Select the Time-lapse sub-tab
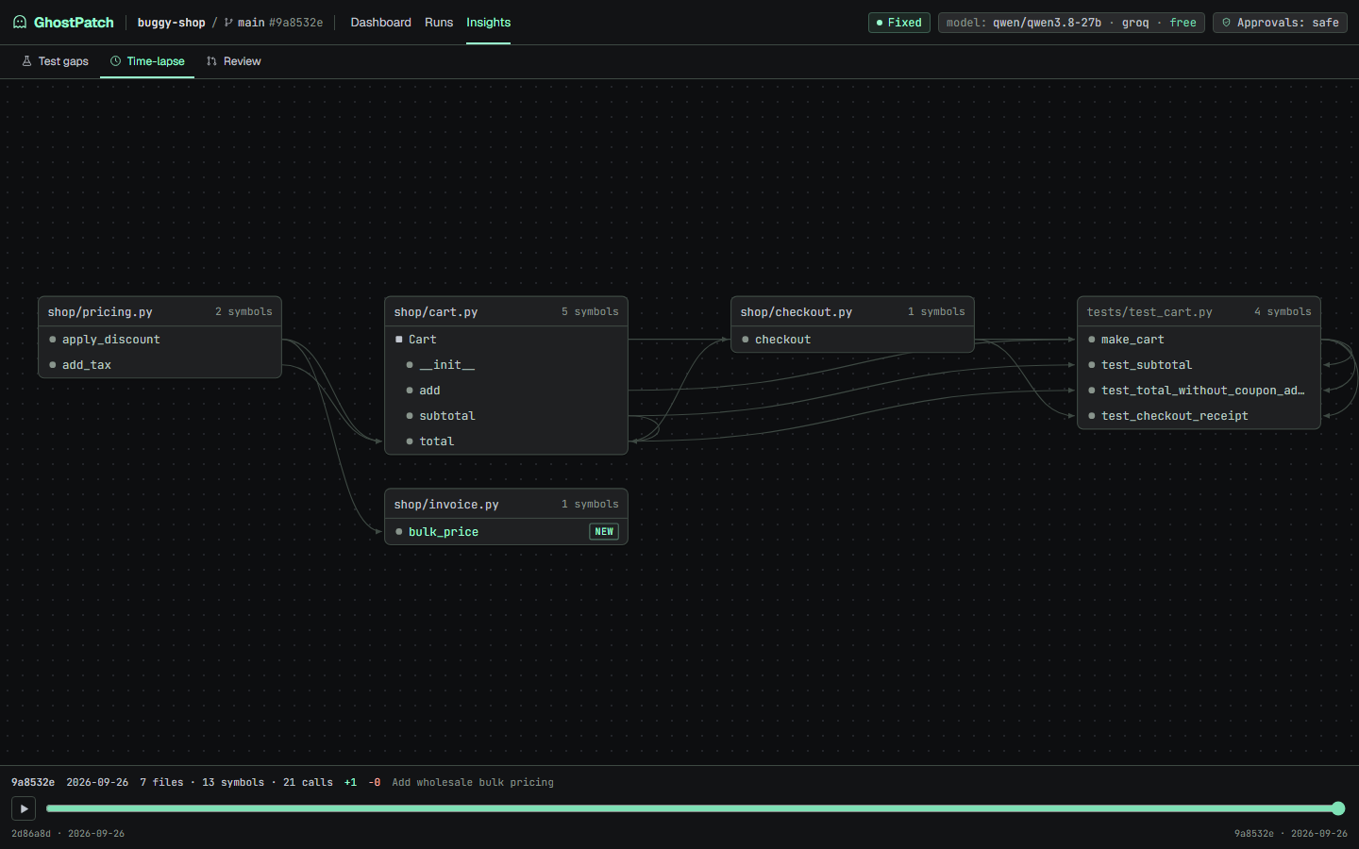 point(147,61)
